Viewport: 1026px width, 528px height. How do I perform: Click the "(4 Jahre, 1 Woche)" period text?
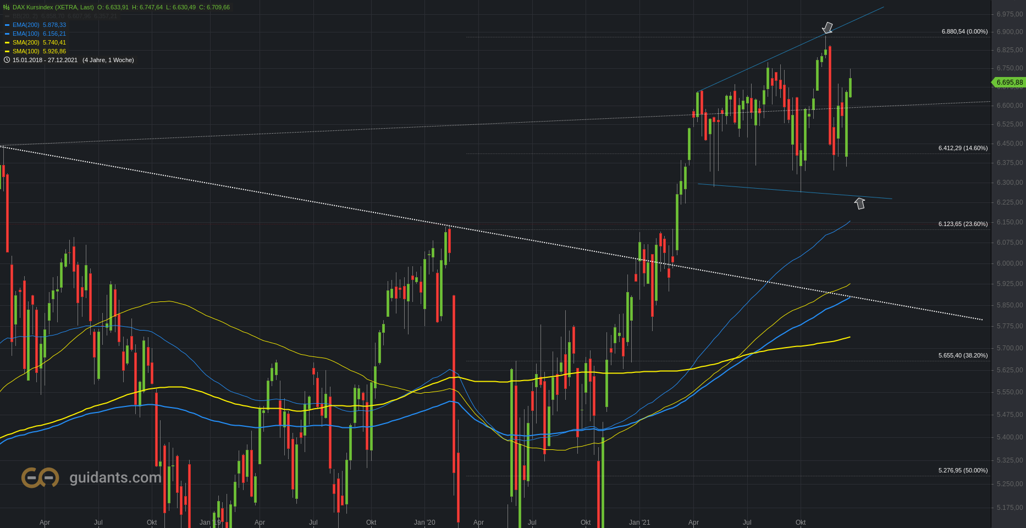point(108,60)
